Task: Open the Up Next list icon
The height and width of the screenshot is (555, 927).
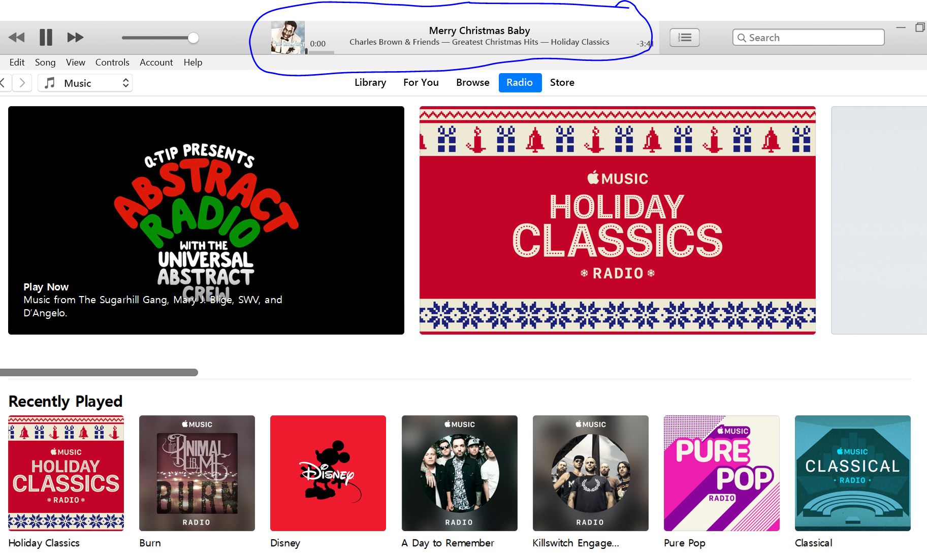Action: point(684,37)
